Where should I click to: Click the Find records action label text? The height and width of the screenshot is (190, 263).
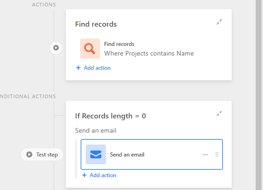pos(119,44)
